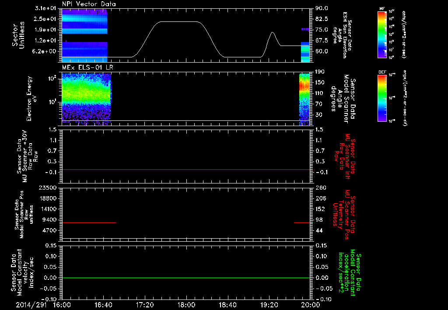
Task: Click the large ELS electron spectrogram block near 16:00
Action: tap(86, 99)
